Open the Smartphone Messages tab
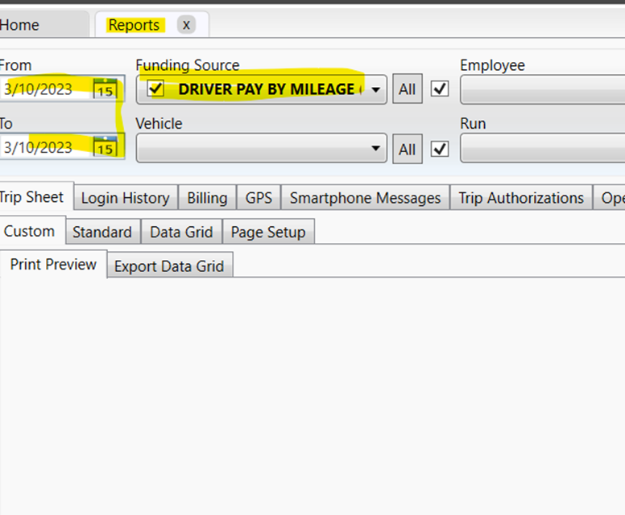 tap(365, 198)
